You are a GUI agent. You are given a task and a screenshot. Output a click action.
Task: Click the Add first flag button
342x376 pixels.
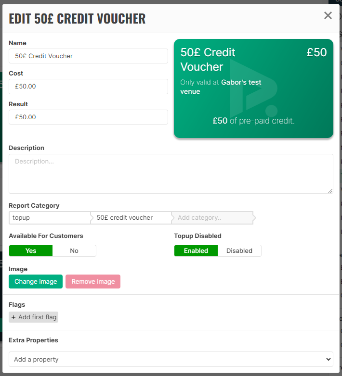click(34, 317)
